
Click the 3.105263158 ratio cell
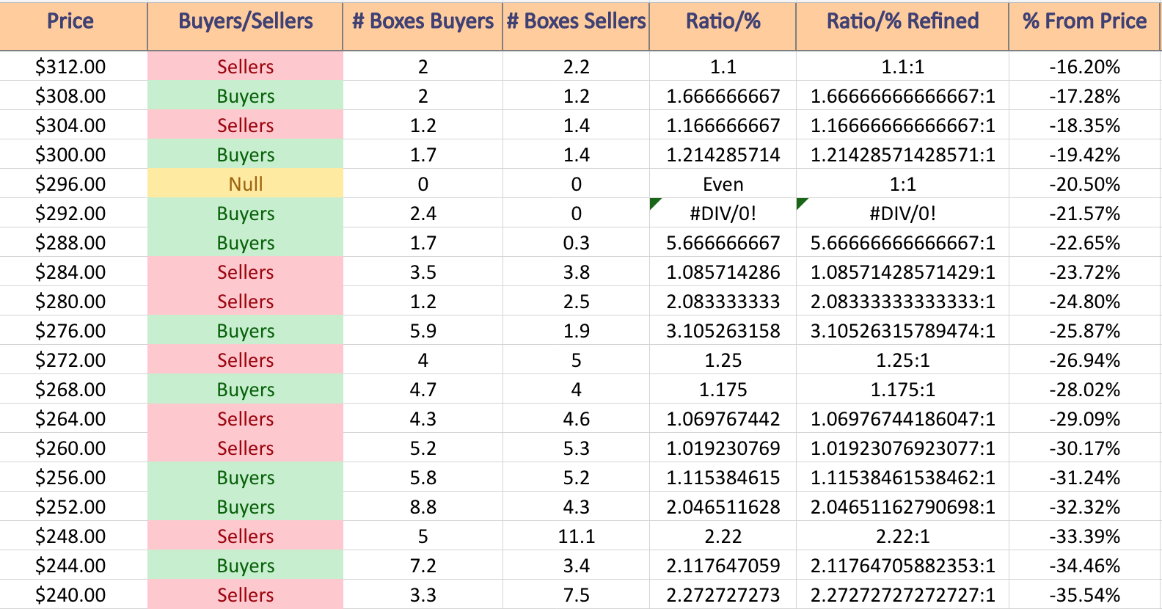(x=723, y=331)
